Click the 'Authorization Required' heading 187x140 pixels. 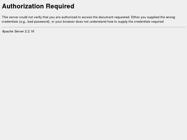(x=38, y=6)
